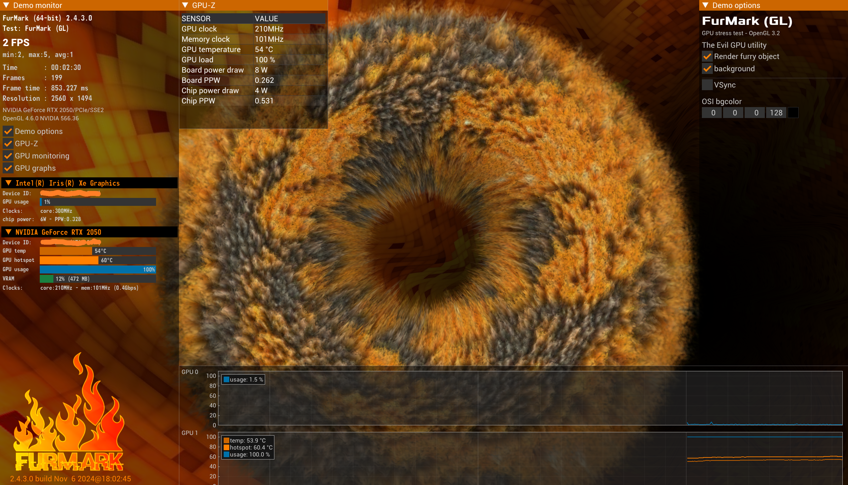Uncheck Render furry object
Image resolution: width=848 pixels, height=485 pixels.
(x=707, y=57)
